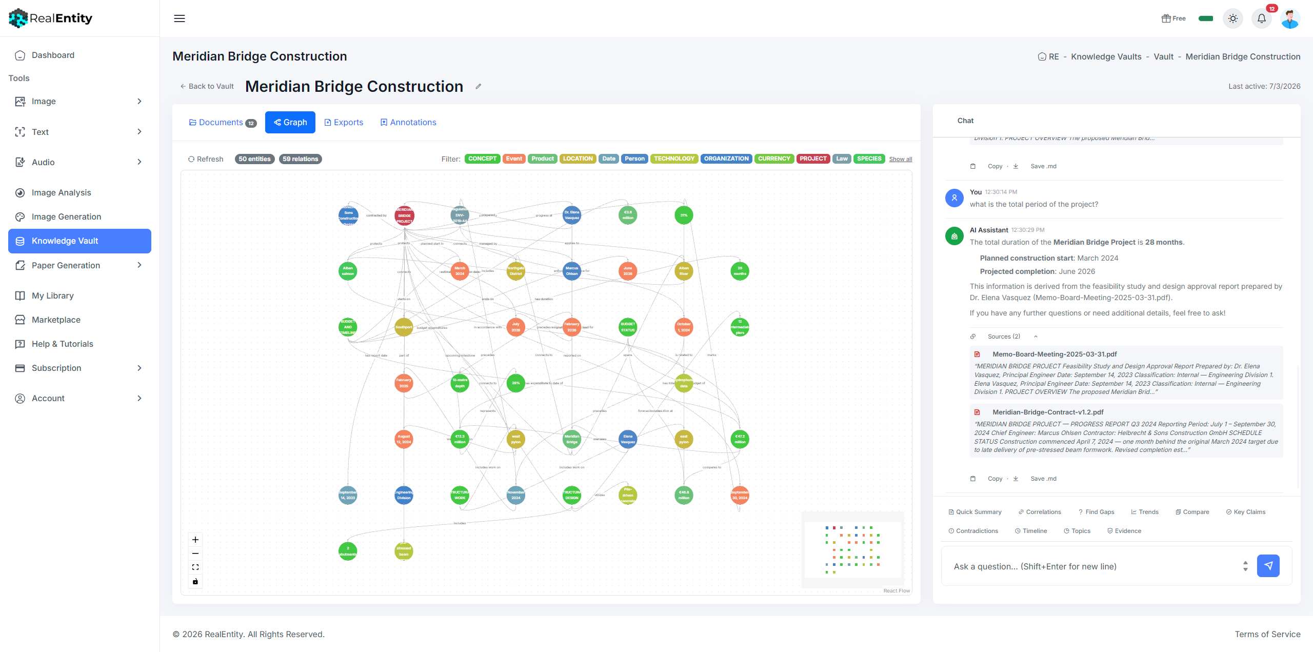Click the fit view graph control
The image size is (1313, 652).
pyautogui.click(x=195, y=567)
